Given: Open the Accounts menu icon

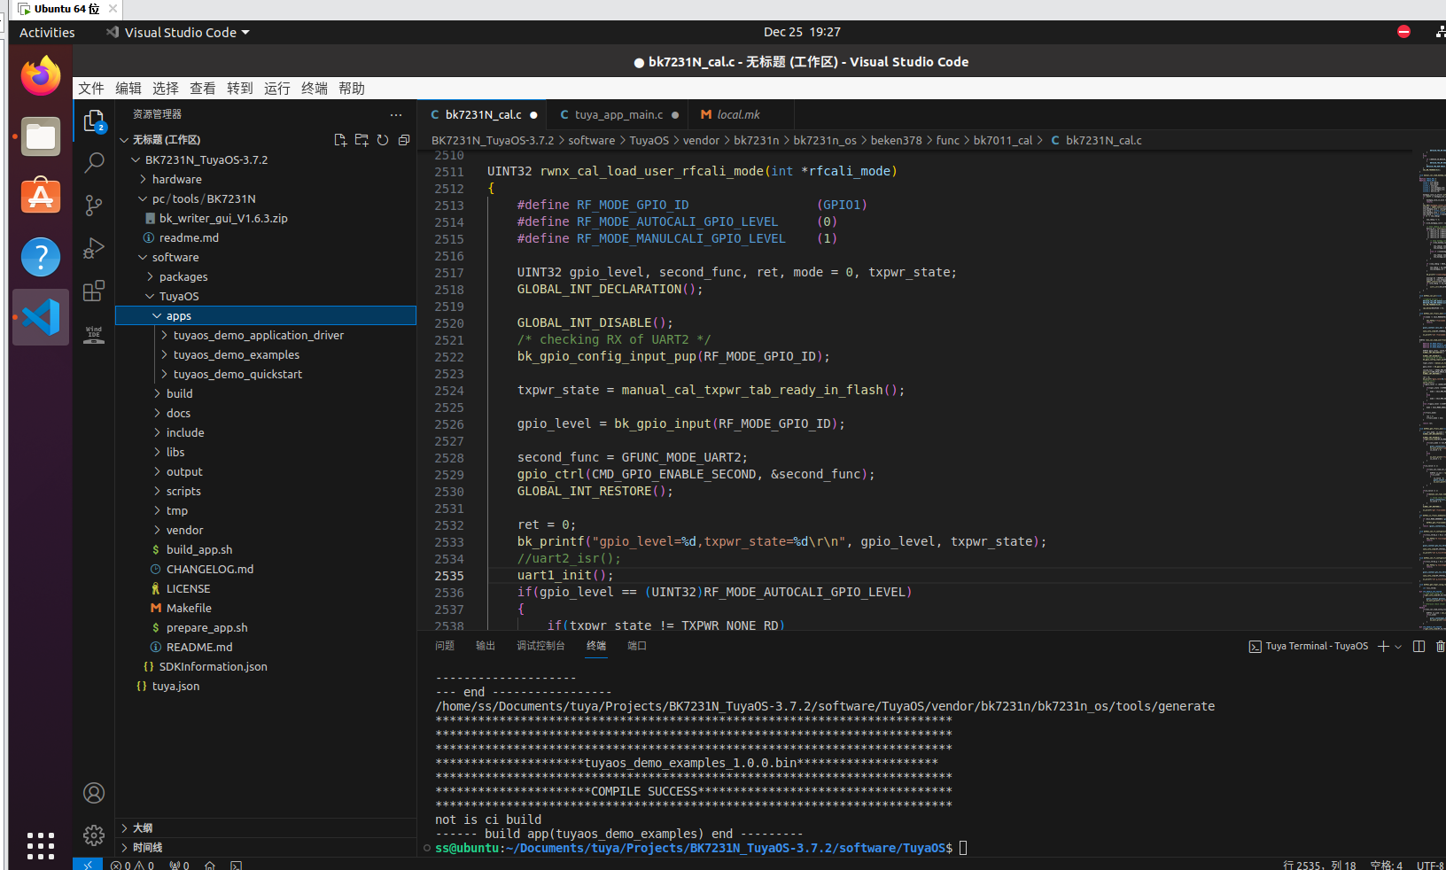Looking at the screenshot, I should 94,793.
